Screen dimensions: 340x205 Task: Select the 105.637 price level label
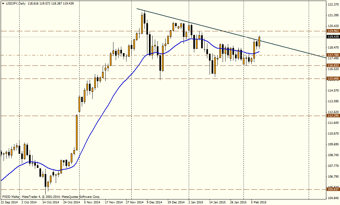coord(333,189)
